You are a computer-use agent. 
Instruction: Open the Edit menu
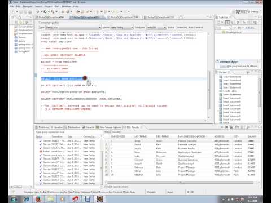tap(18, 6)
